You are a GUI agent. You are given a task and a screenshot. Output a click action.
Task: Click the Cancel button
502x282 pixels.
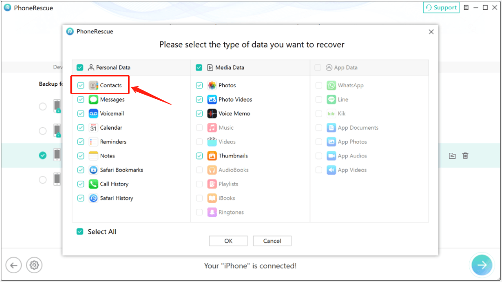272,241
